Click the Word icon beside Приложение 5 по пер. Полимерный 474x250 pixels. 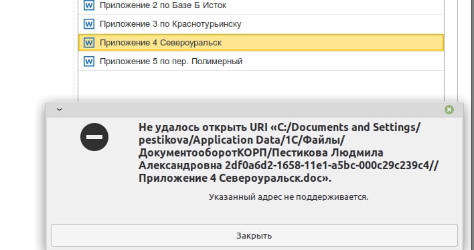tap(89, 61)
